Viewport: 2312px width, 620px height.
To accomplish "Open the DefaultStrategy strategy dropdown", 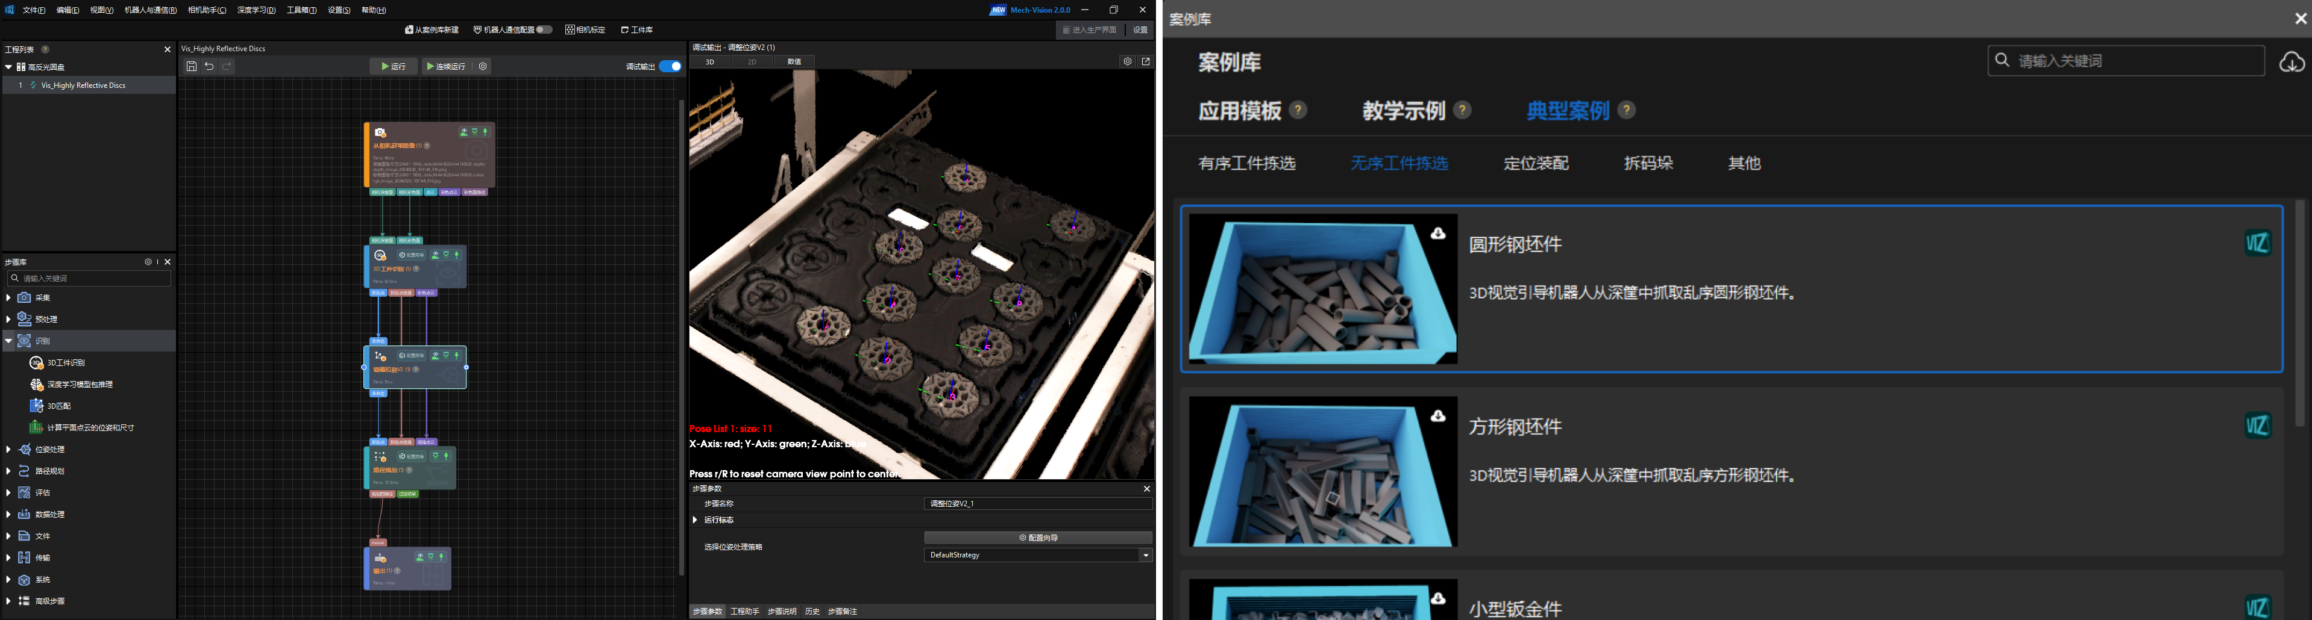I will 1146,554.
